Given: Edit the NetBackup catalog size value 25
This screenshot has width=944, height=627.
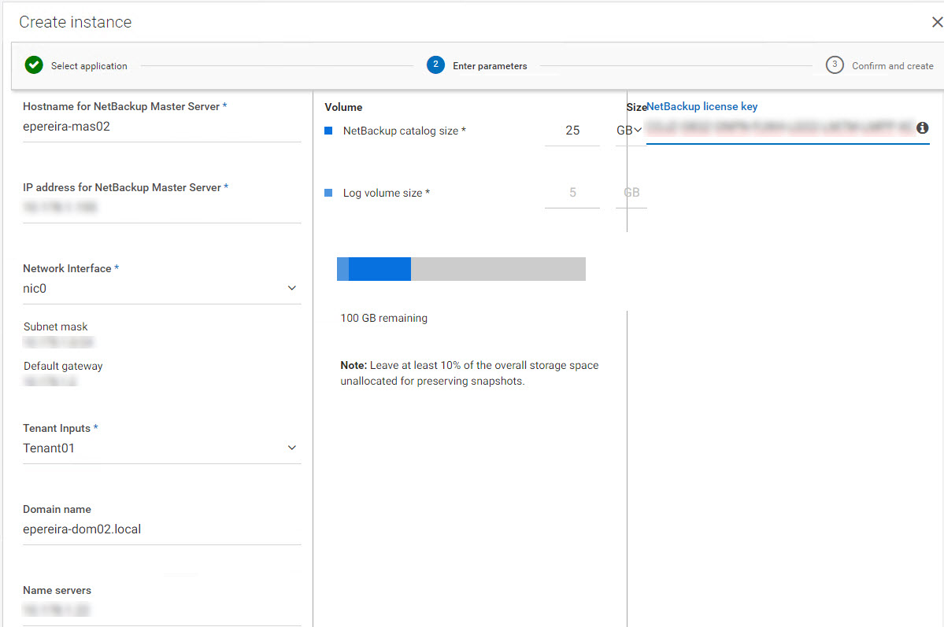Looking at the screenshot, I should point(572,130).
